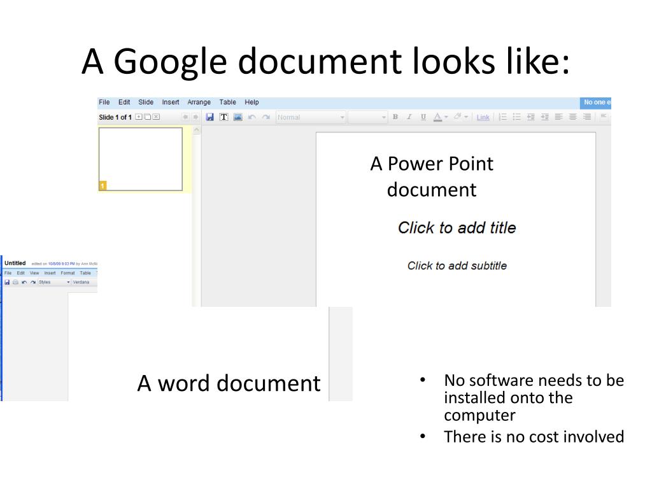Click 'Click to add subtitle' placeholder
Viewport: 652px width, 489px height.
(x=457, y=266)
